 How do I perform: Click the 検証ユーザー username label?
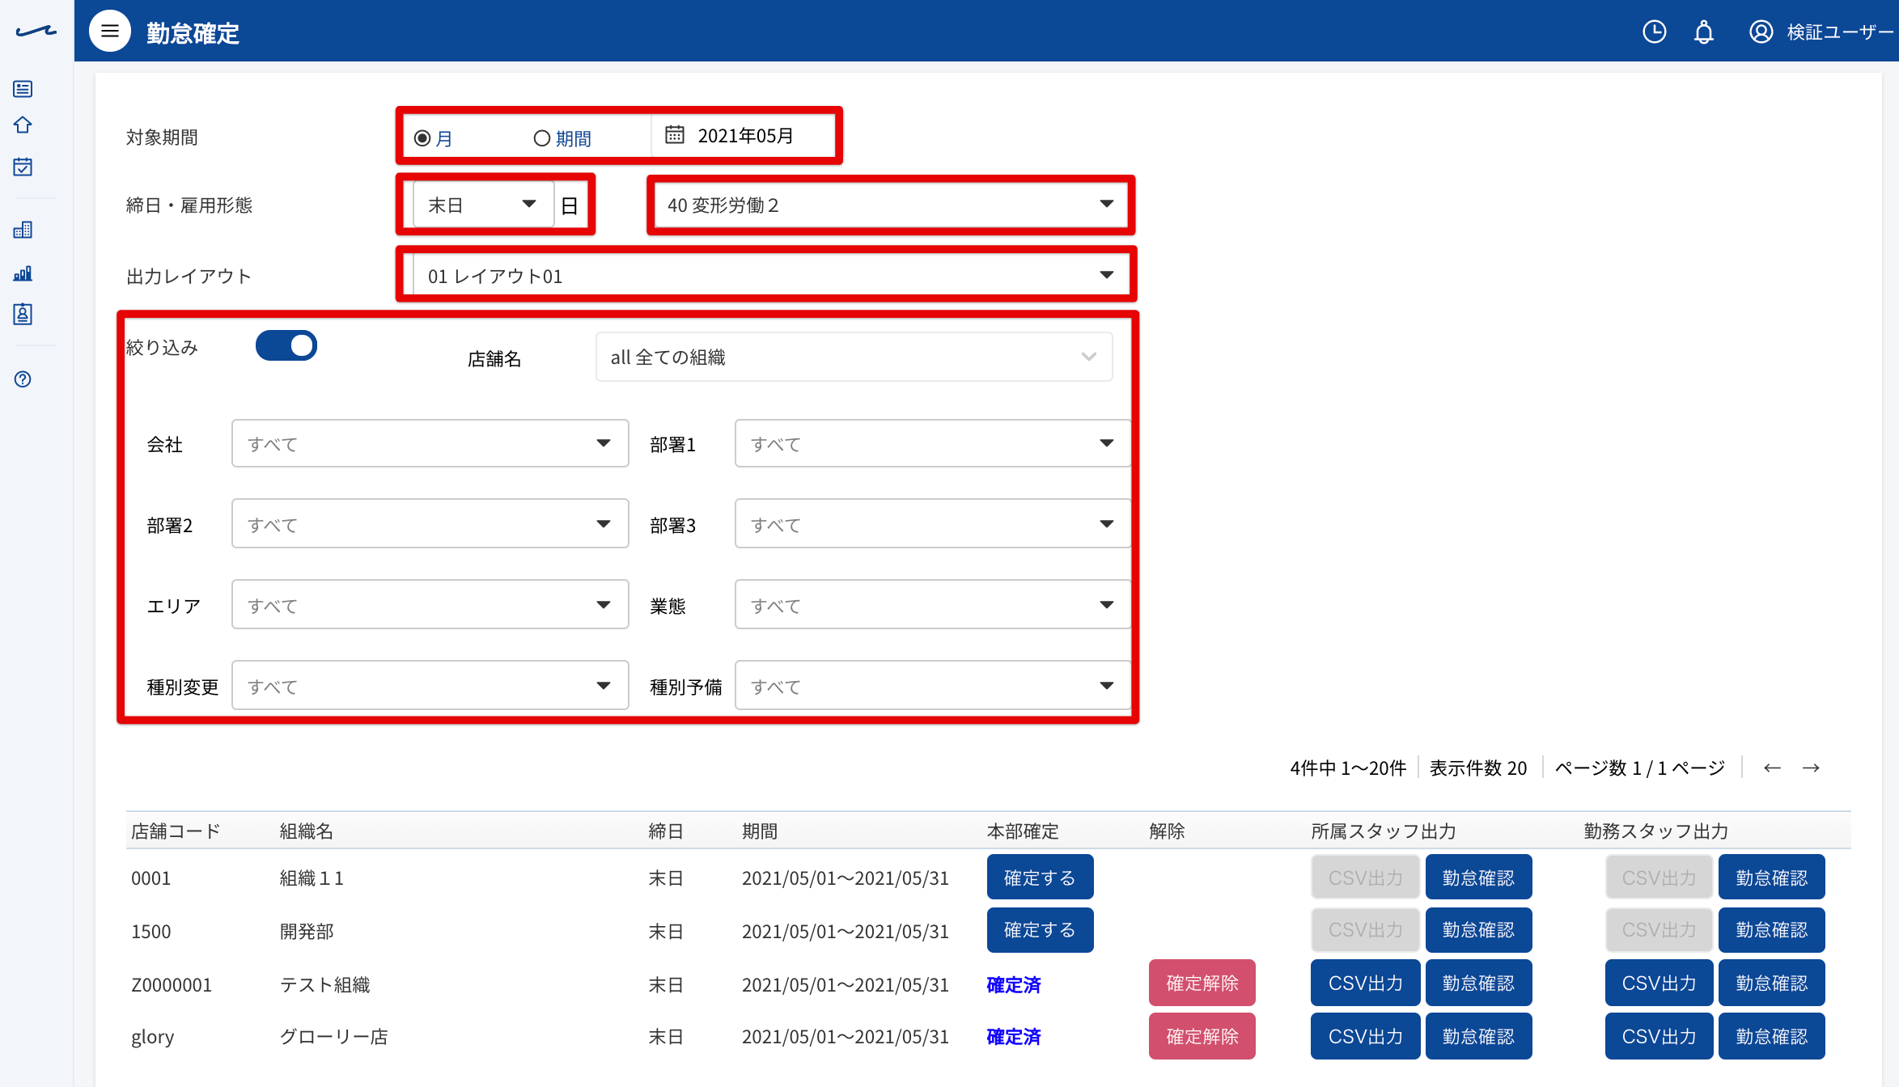1839,32
